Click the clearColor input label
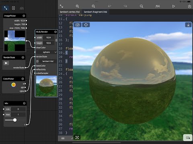The image size is (193, 144). click(41, 48)
